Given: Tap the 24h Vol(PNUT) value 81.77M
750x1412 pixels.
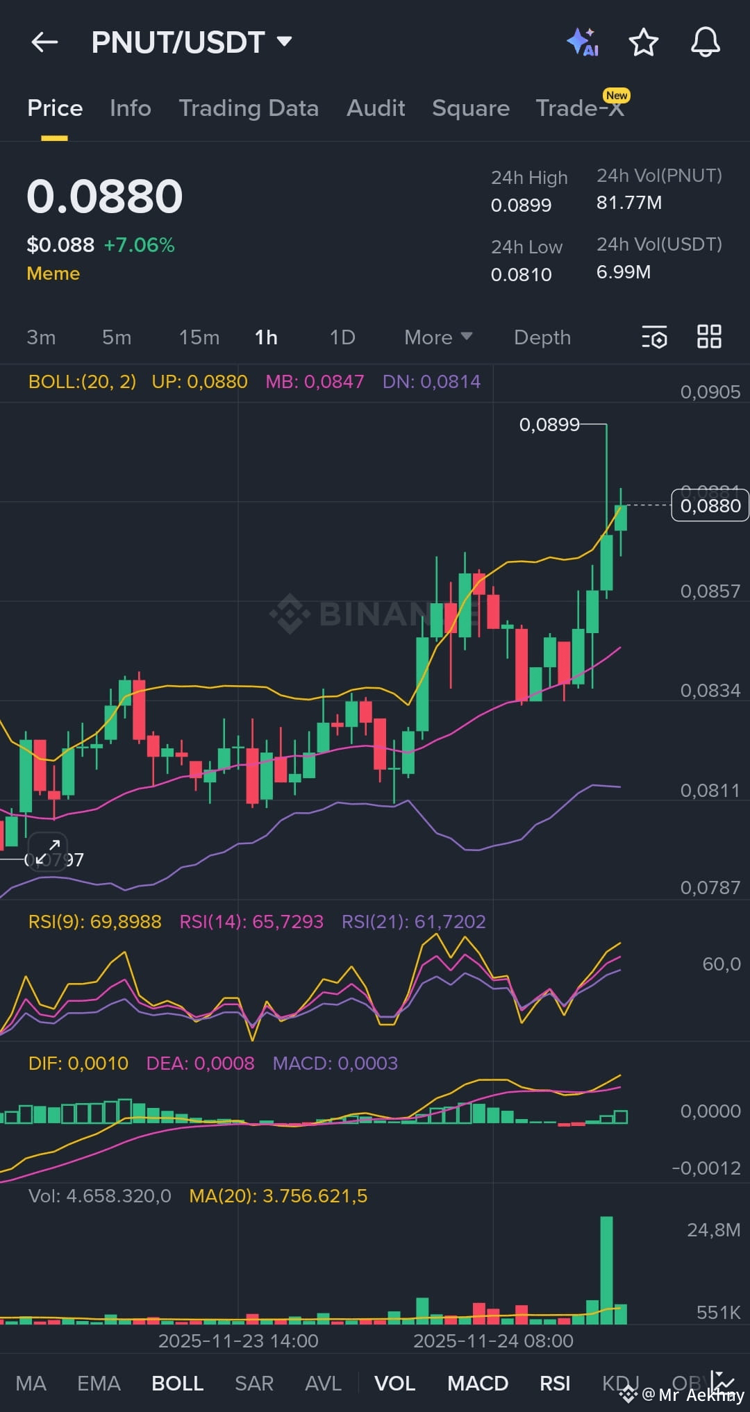Looking at the screenshot, I should click(629, 203).
